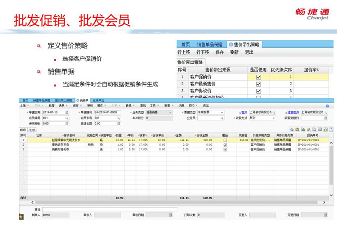The width and height of the screenshot is (337, 243).
Task: Click the blue help icon in toolbar
Action: (327, 106)
